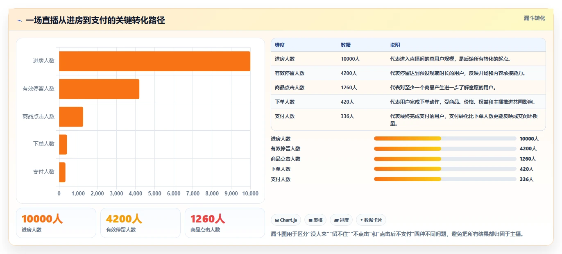
Task: Click the 支付人数 label on the chart's y-axis
Action: (44, 172)
